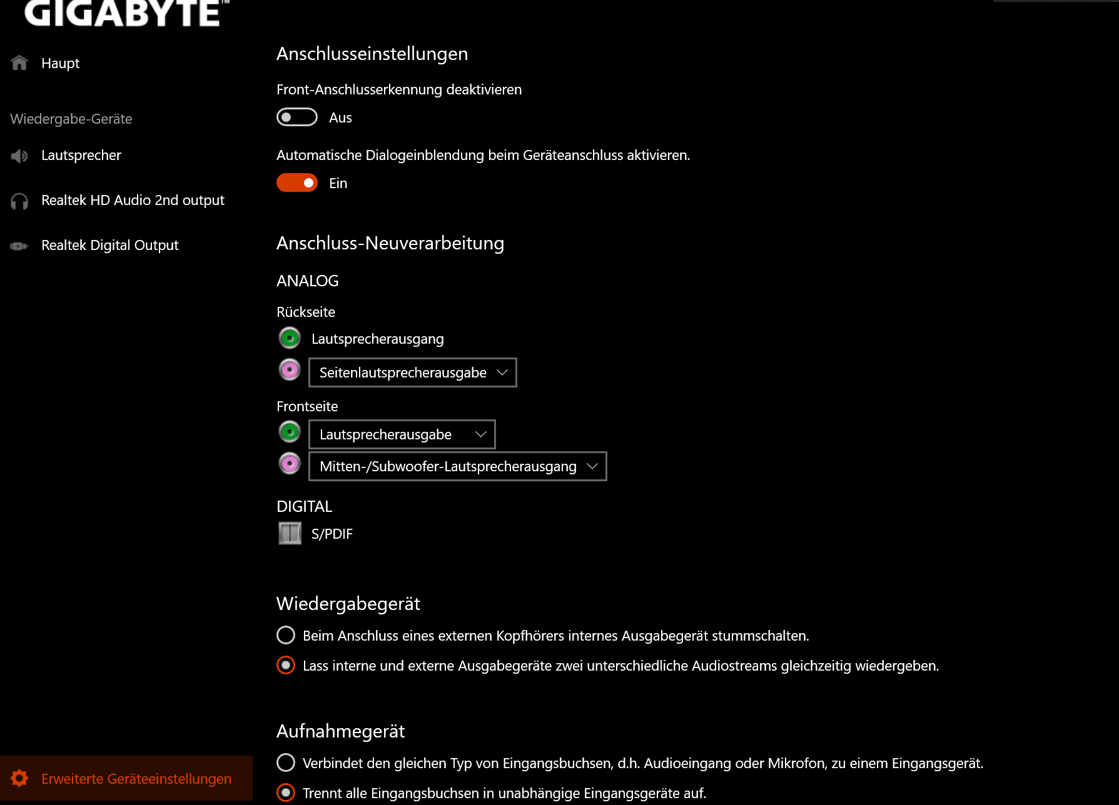Open the Seitenlautsprecherausgabe dropdown
The width and height of the screenshot is (1119, 805).
[x=413, y=372]
